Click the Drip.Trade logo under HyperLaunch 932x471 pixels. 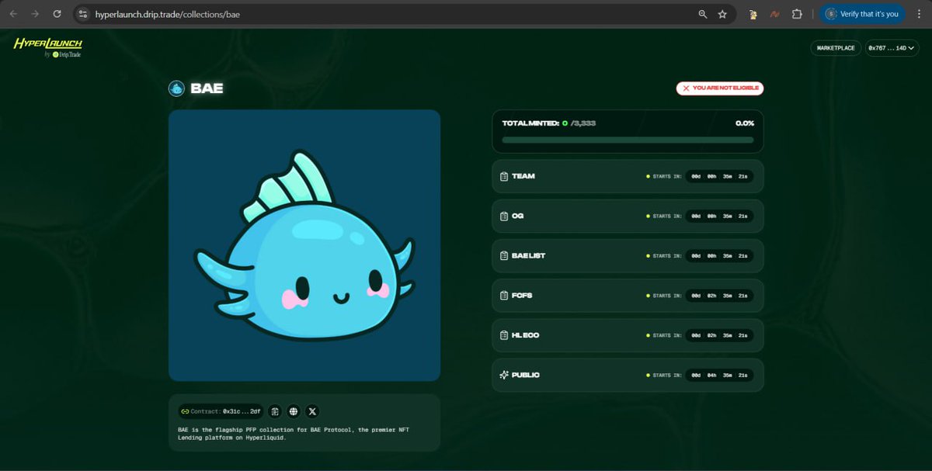66,54
